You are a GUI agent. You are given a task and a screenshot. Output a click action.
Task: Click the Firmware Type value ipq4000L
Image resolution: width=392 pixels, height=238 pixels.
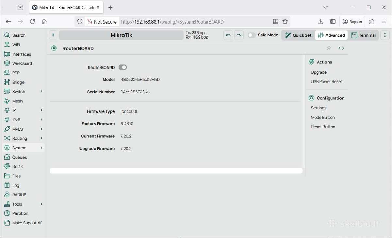coord(129,112)
